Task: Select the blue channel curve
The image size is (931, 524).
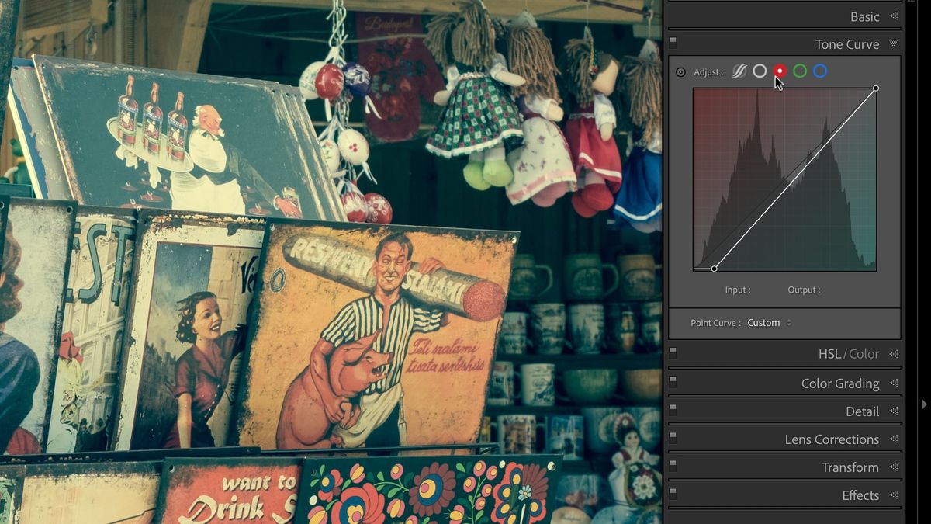Action: coord(821,71)
